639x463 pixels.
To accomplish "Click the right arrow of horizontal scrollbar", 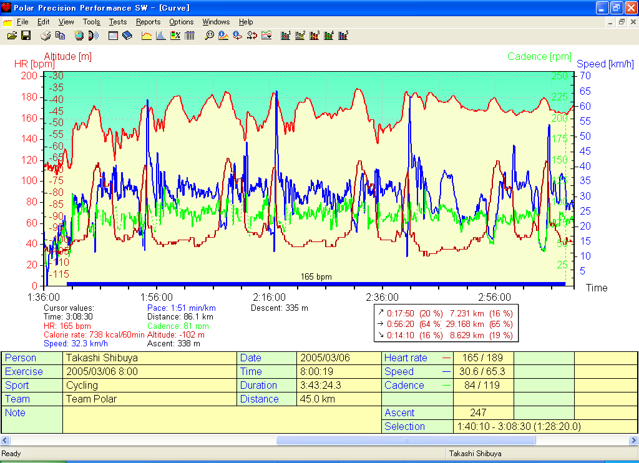I will point(632,441).
